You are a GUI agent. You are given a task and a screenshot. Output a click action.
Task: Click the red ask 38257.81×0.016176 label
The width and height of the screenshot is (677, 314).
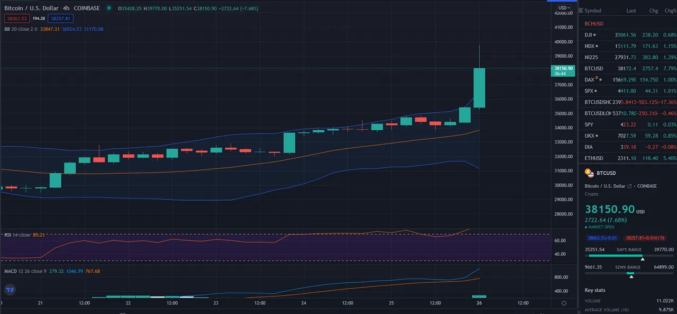(x=645, y=238)
